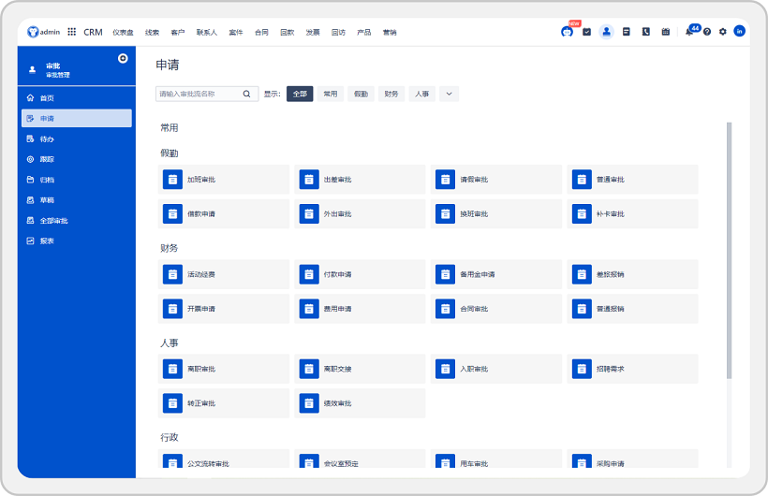This screenshot has height=496, width=768.
Task: Click the help question mark icon
Action: 707,32
